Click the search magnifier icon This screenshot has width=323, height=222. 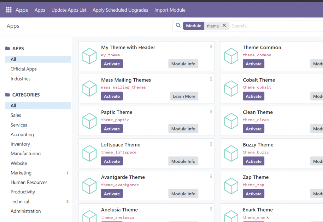pyautogui.click(x=178, y=25)
